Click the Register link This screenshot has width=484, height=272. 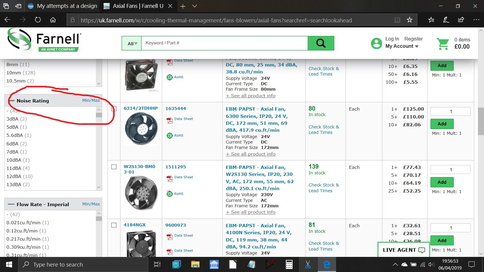414,39
